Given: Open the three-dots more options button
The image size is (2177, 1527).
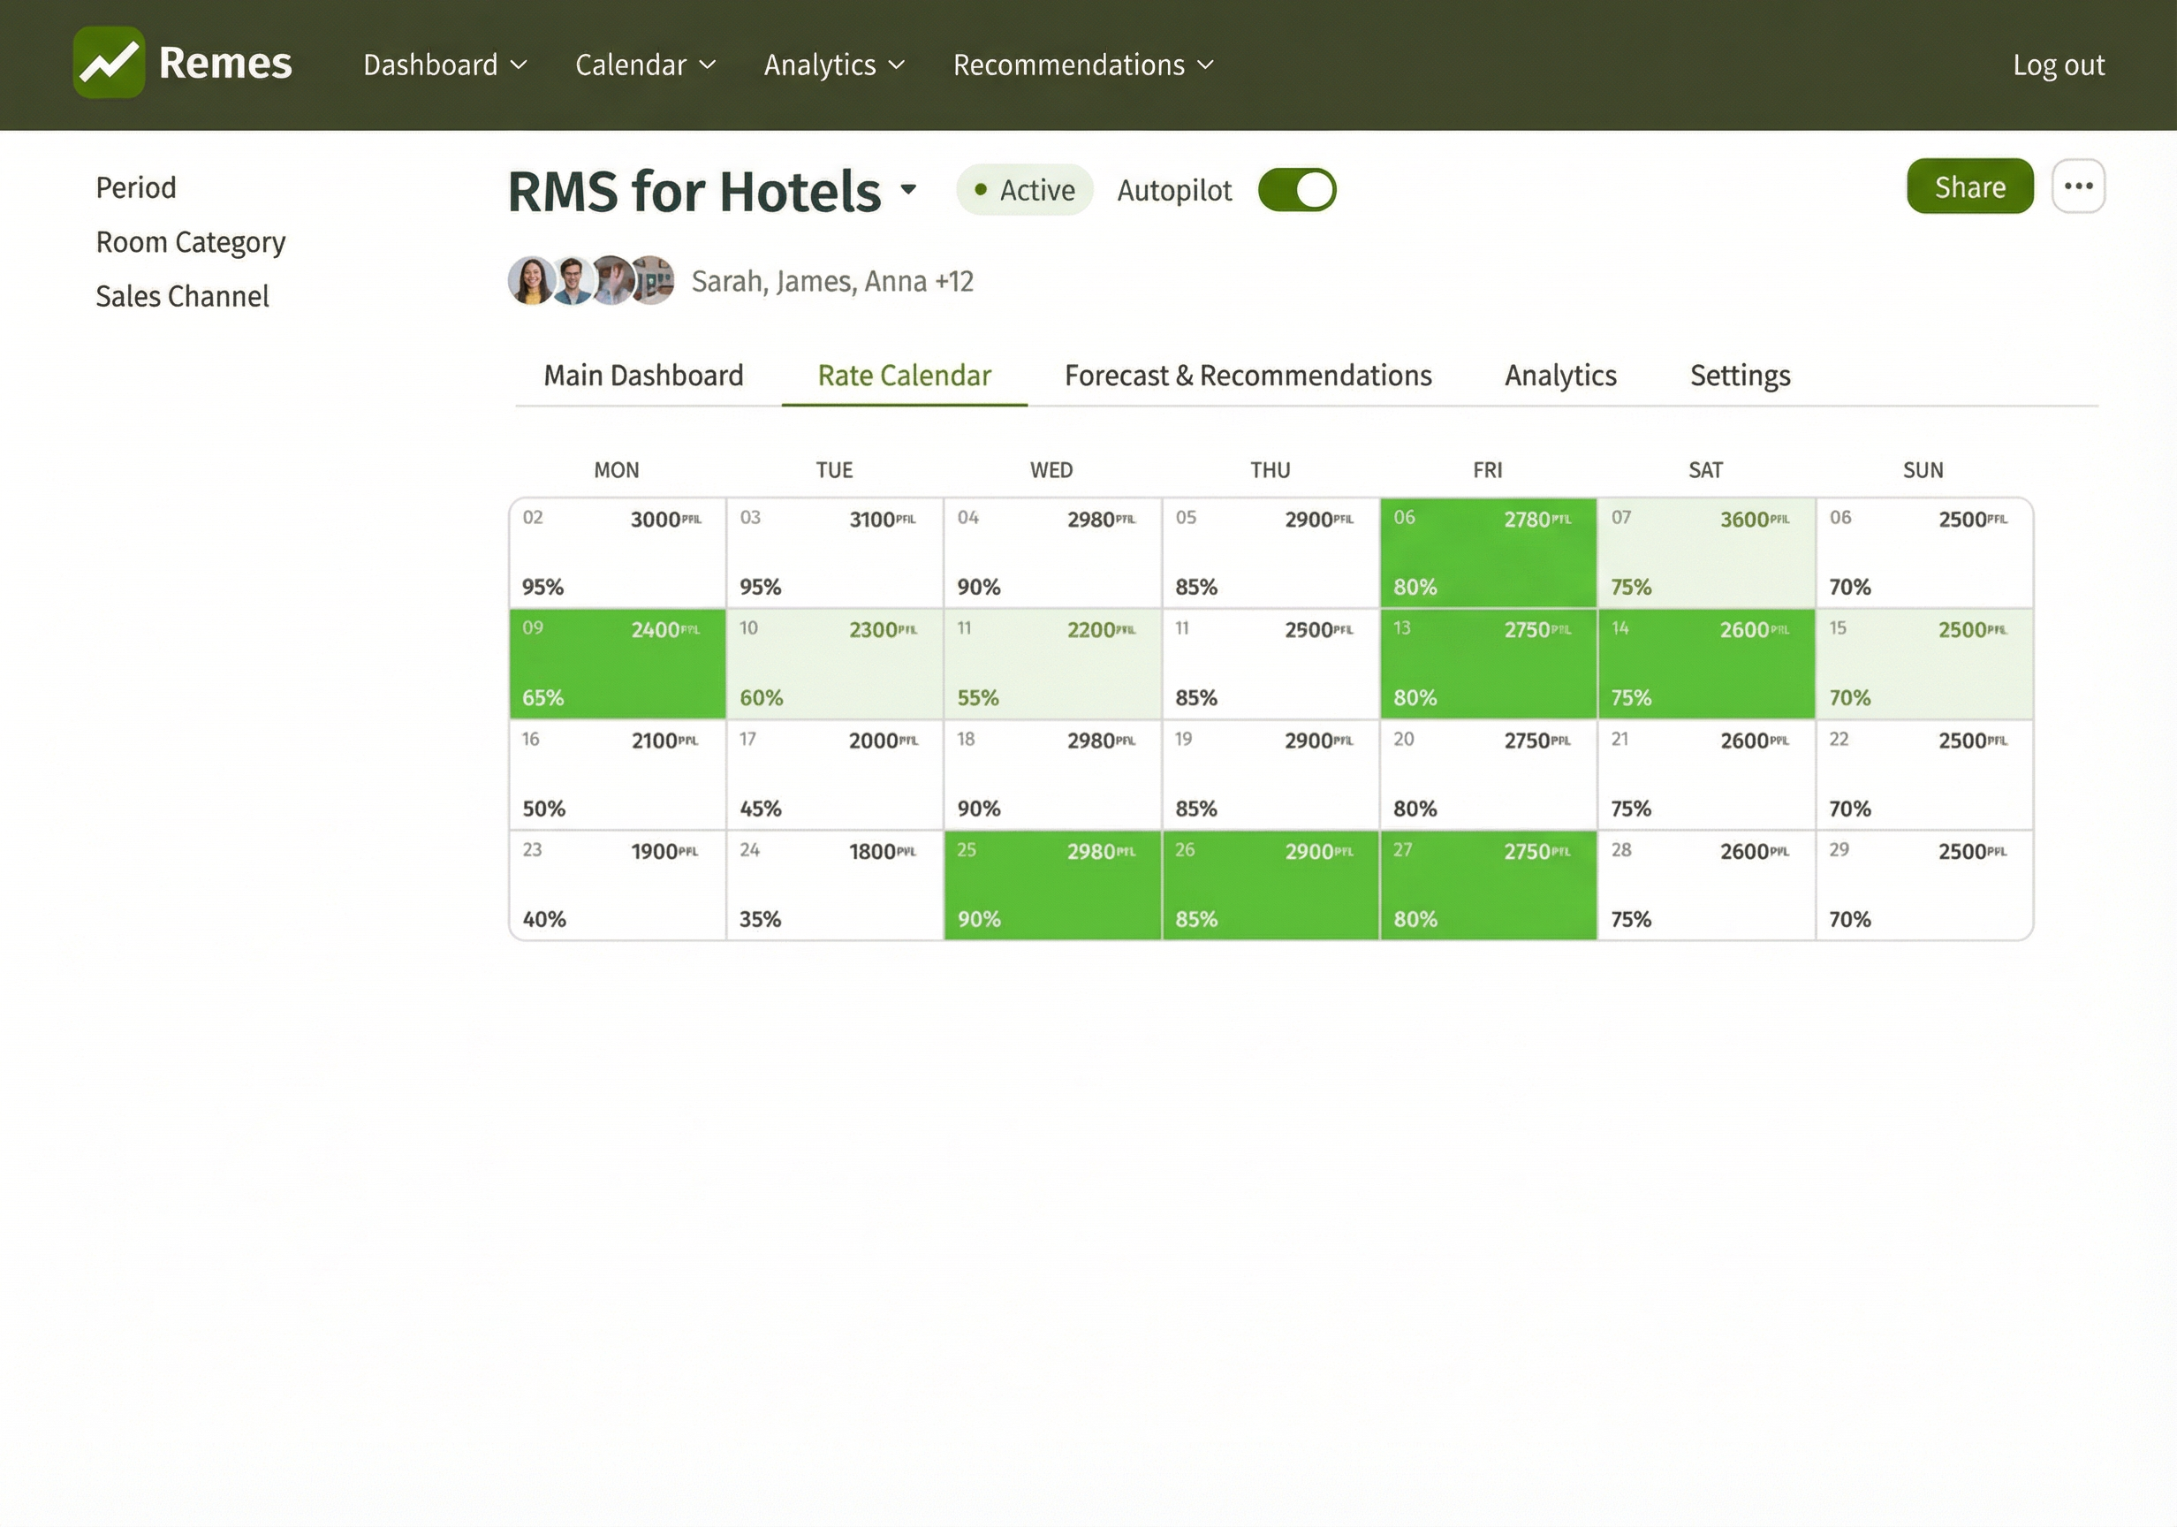Looking at the screenshot, I should [2077, 186].
